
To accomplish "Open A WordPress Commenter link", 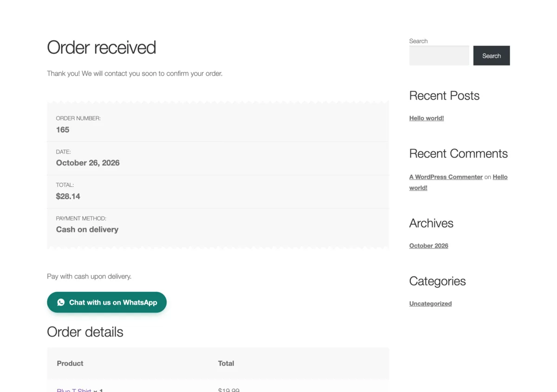I will click(x=446, y=177).
